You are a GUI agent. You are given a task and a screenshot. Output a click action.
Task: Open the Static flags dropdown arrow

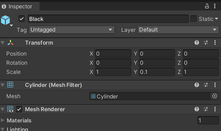tap(216, 19)
